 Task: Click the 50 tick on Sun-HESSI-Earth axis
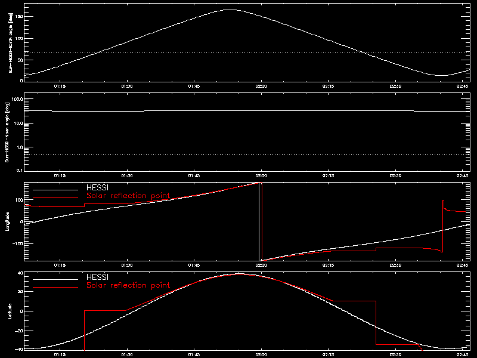[20, 60]
